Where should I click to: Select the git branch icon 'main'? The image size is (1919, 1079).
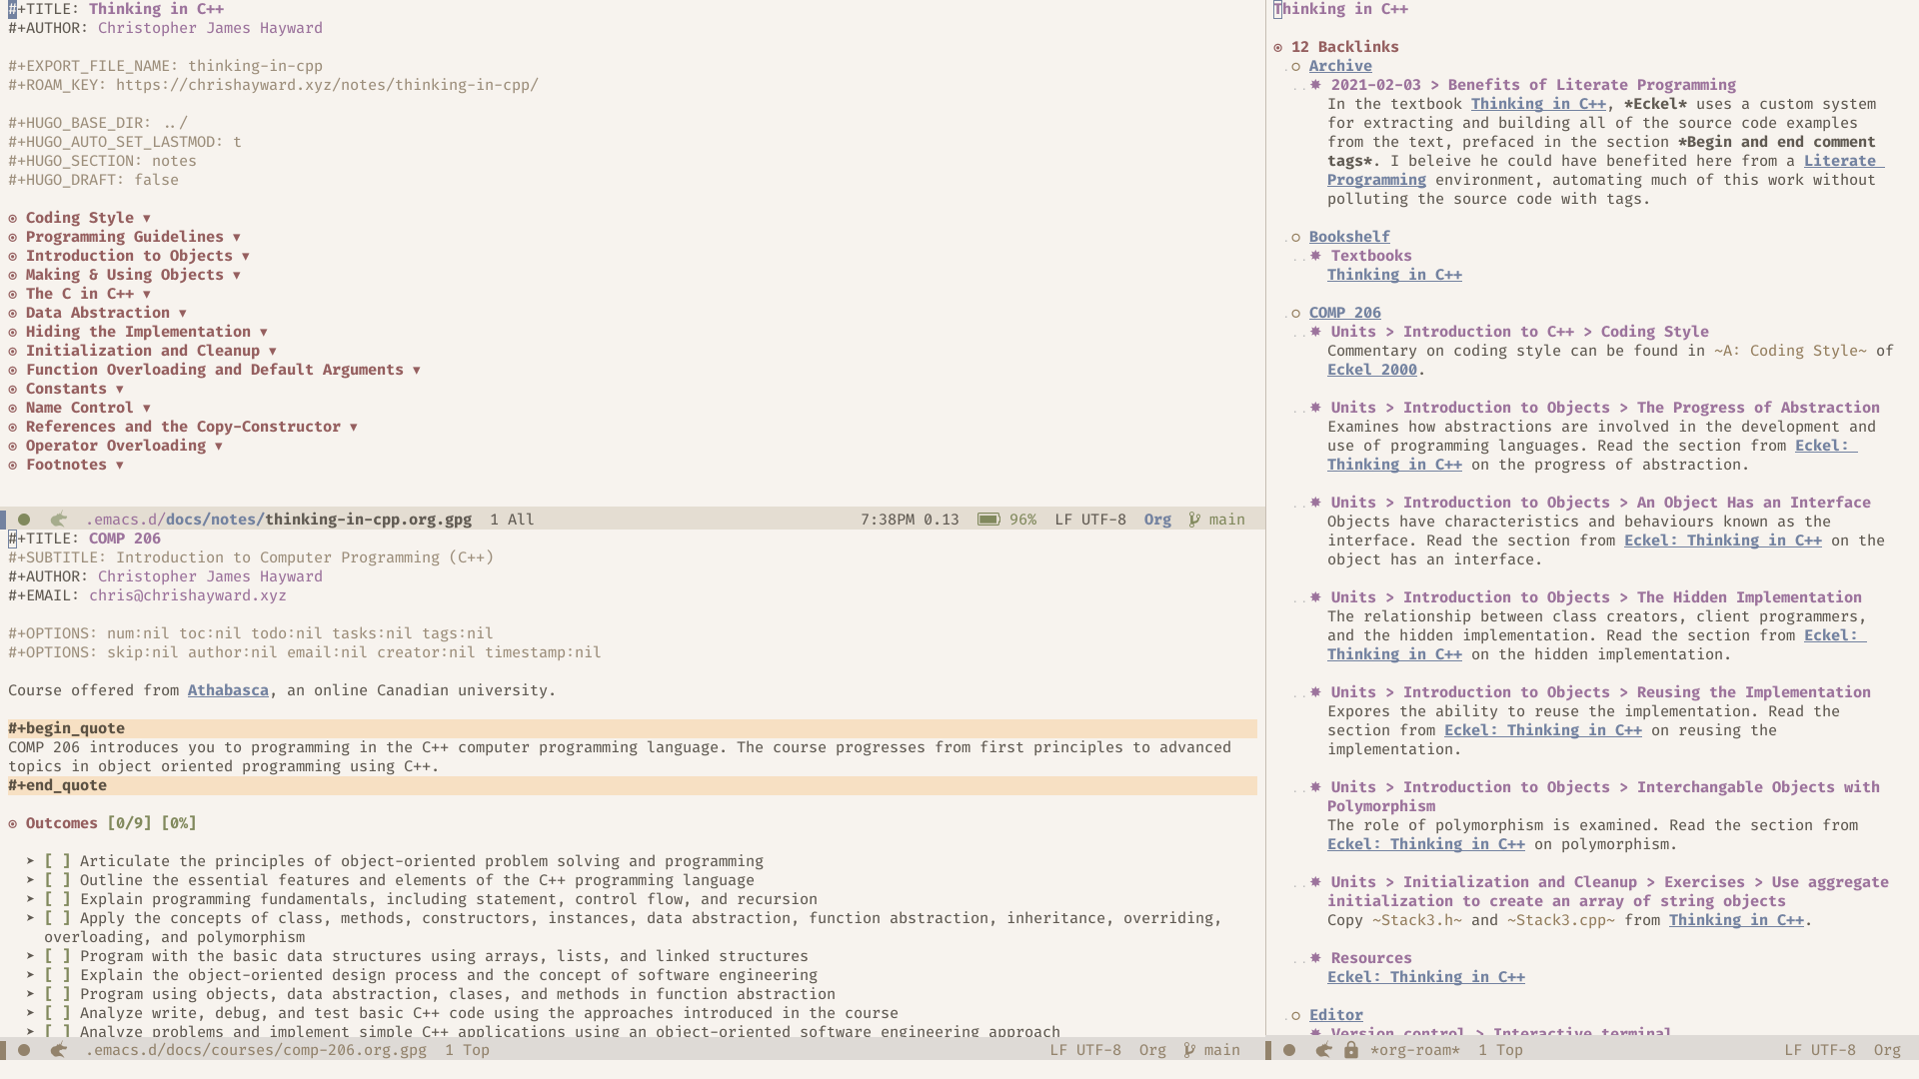click(1195, 518)
